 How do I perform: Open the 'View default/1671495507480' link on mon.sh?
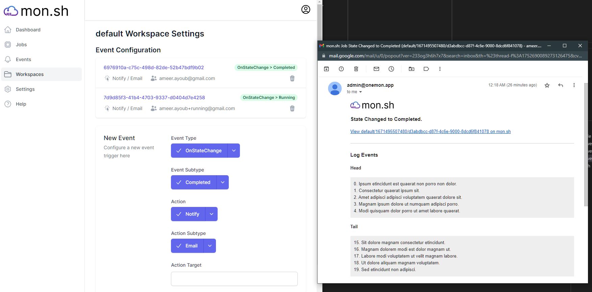pos(430,132)
